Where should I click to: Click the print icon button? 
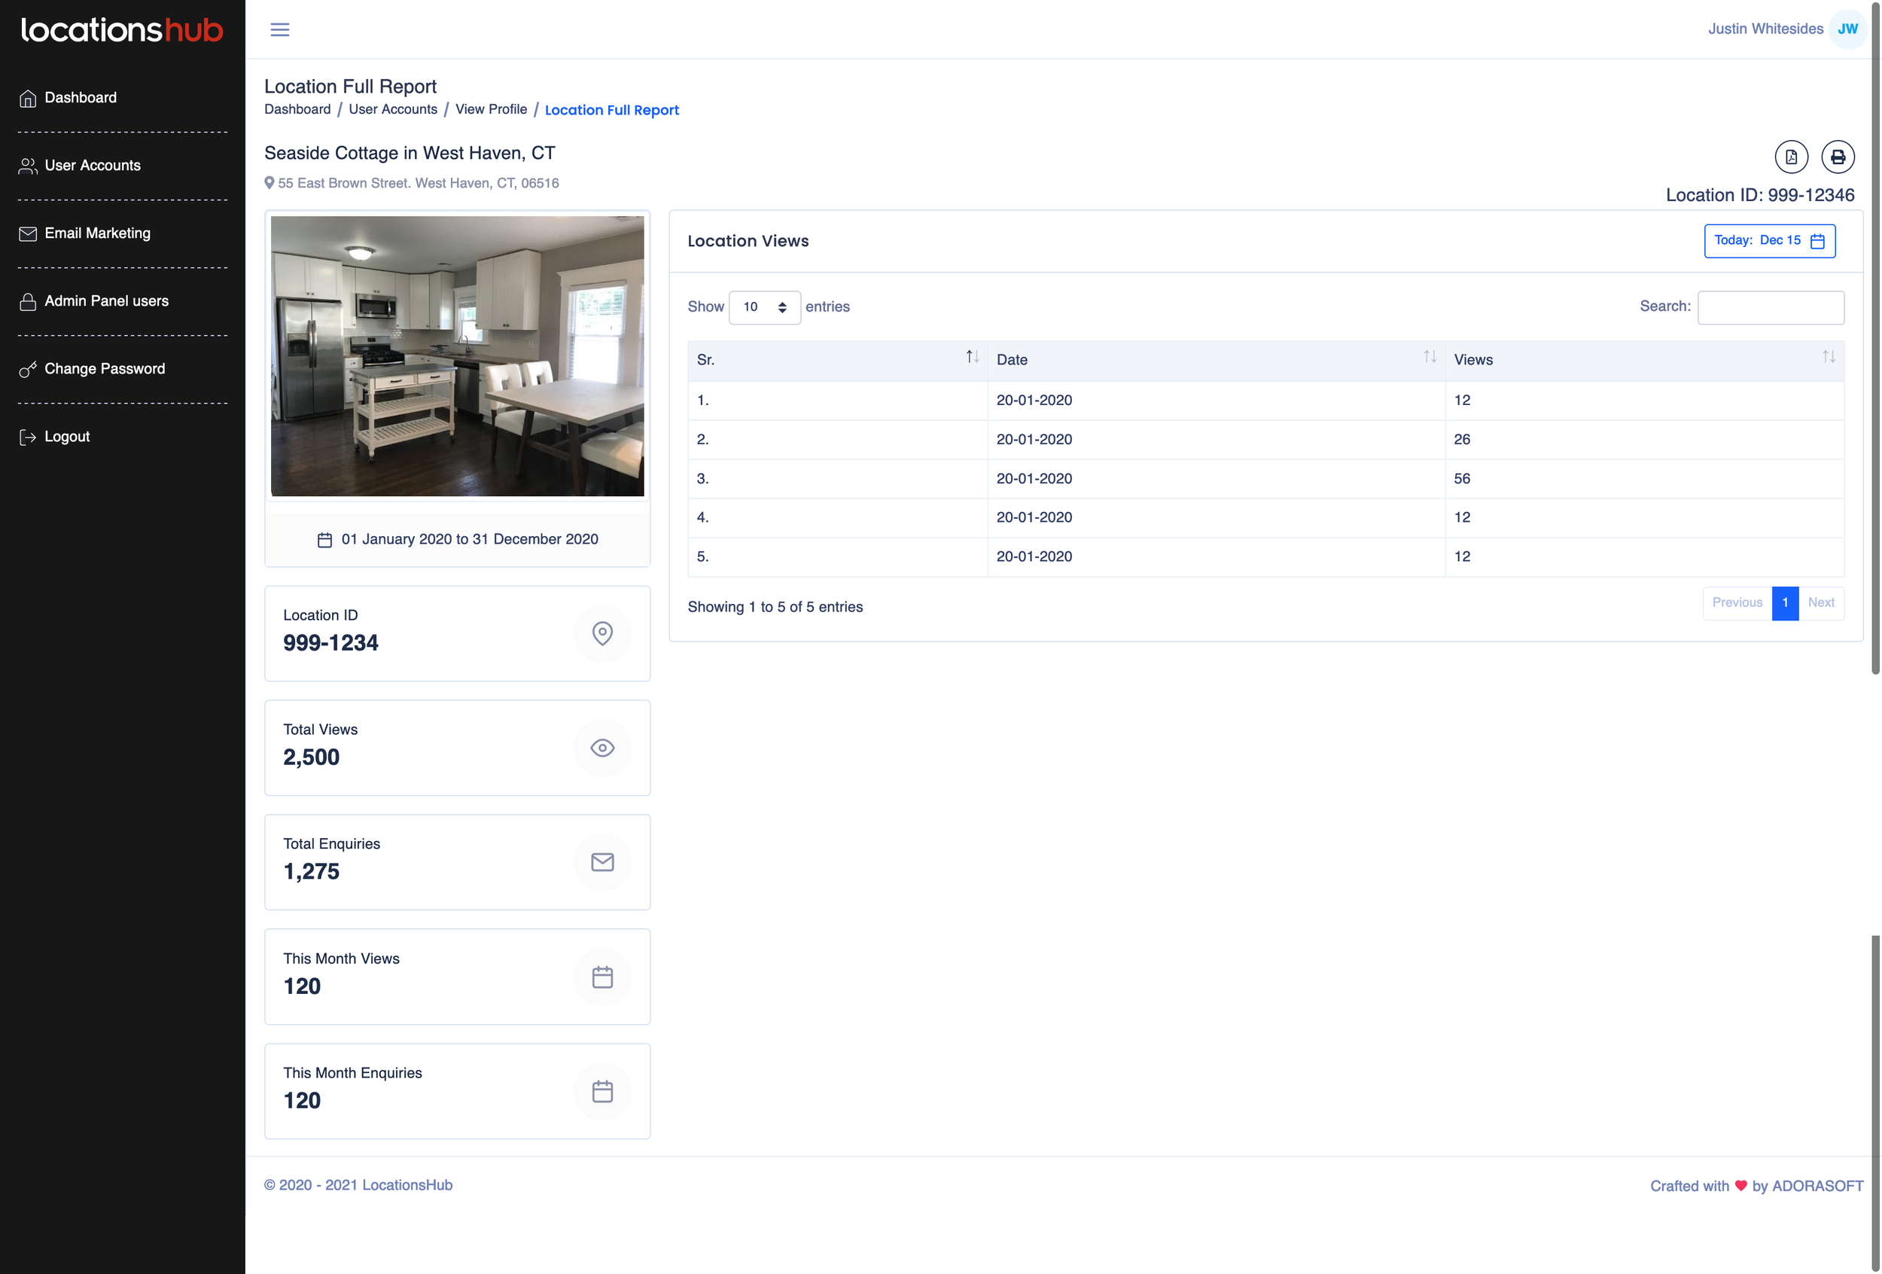coord(1838,157)
